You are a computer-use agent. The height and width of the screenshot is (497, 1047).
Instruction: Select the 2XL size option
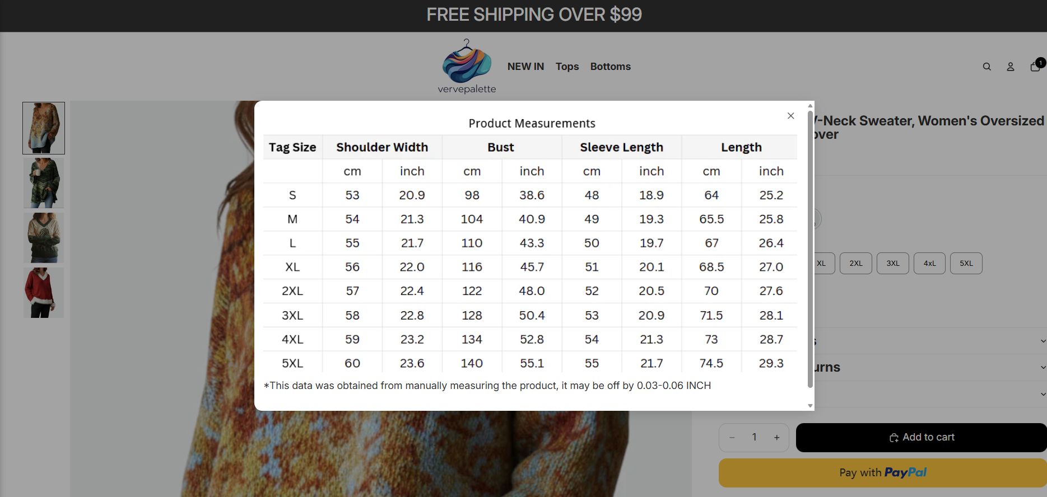coord(855,264)
